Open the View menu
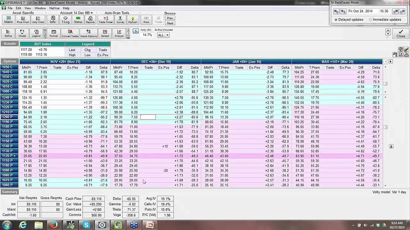 [x=28, y=8]
